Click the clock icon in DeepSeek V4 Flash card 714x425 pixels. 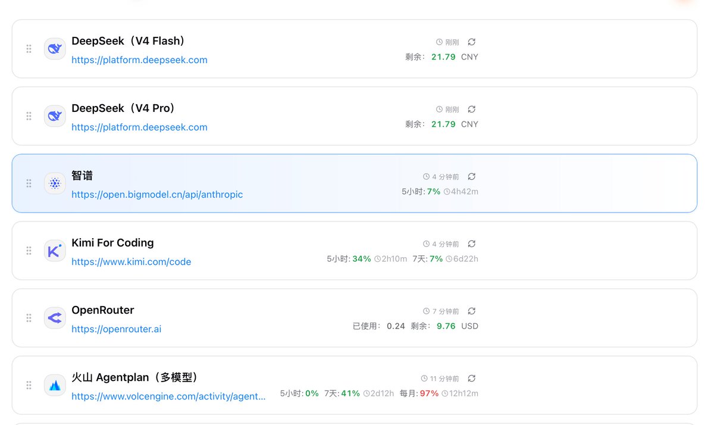tap(439, 42)
